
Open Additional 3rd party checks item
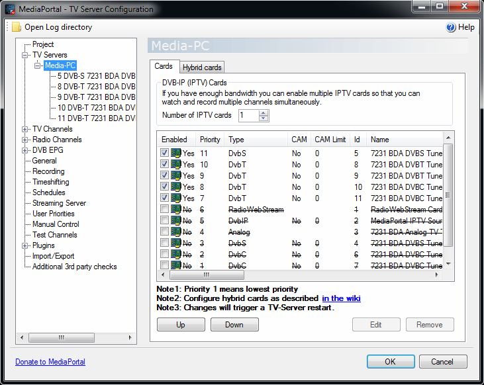[74, 267]
